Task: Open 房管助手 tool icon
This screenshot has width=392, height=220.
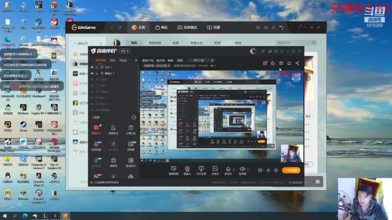Action: pos(113,130)
